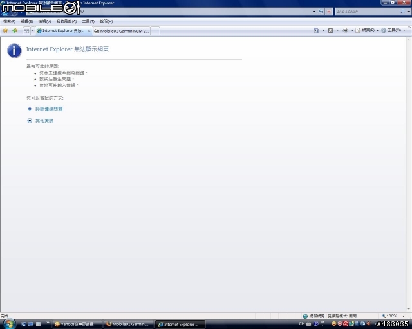Click Switch between windows quick launch icon
The width and height of the screenshot is (412, 329).
point(31,325)
